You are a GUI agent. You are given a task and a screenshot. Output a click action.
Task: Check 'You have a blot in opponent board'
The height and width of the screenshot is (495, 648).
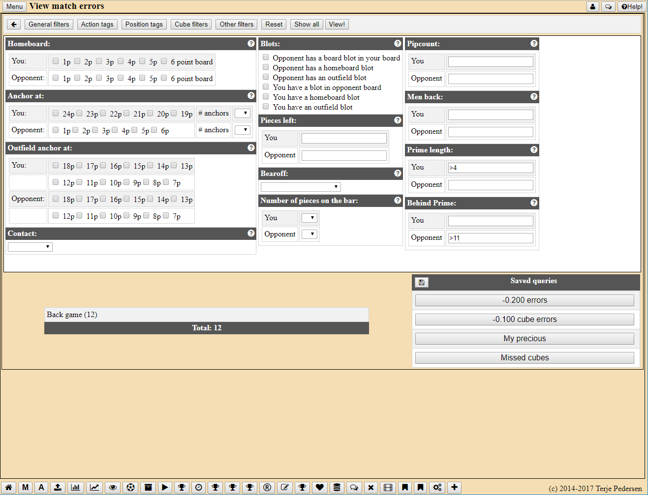pyautogui.click(x=266, y=87)
